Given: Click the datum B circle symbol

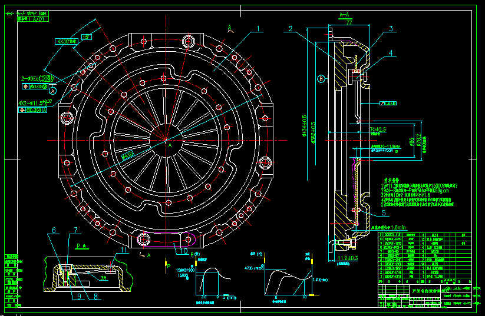Looking at the screenshot, I should [x=321, y=78].
